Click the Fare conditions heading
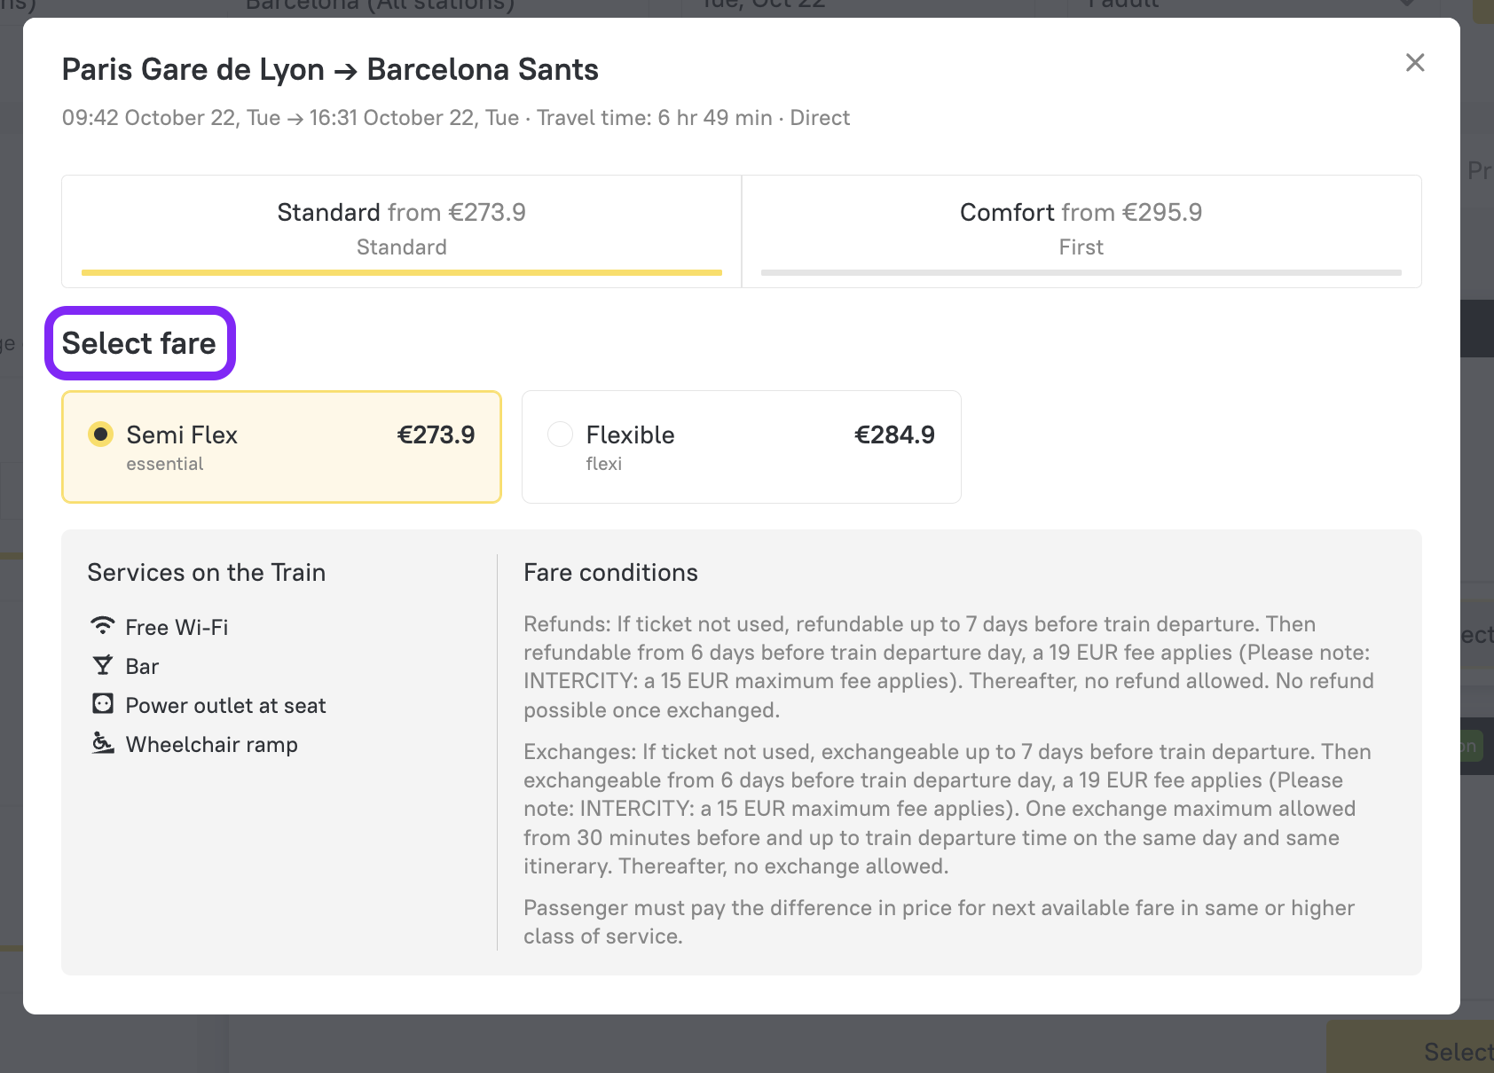The height and width of the screenshot is (1073, 1494). coord(610,573)
